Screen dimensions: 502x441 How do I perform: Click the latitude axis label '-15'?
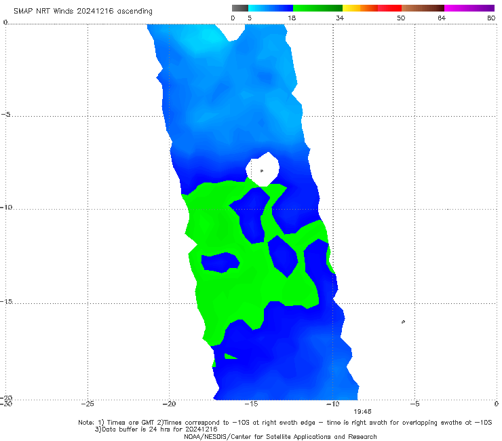pos(6,302)
